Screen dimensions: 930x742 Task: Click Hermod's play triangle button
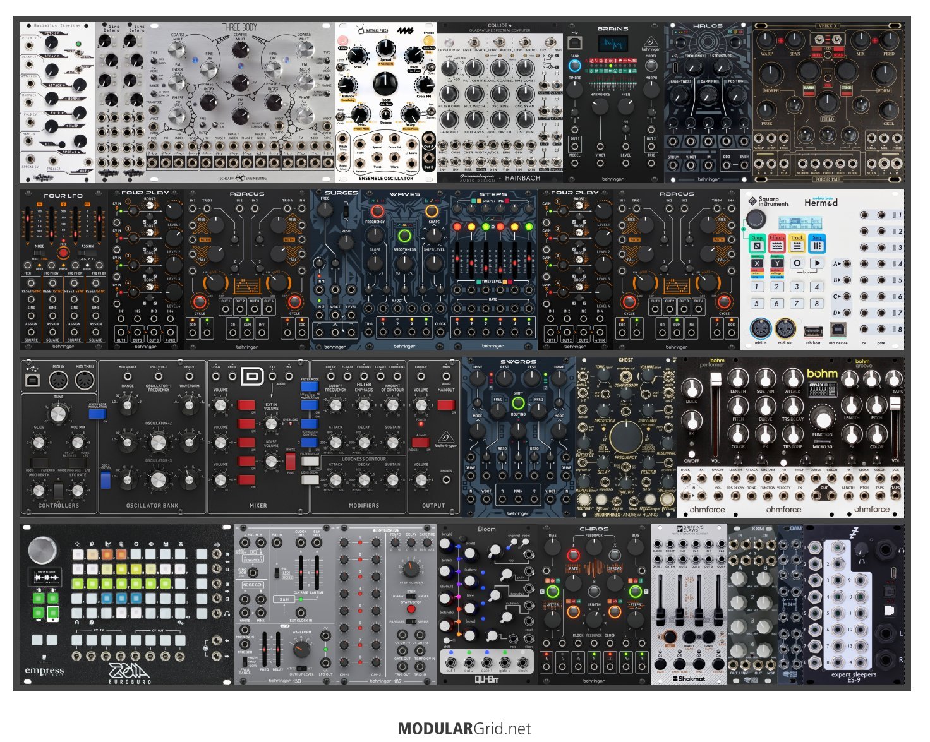tap(817, 263)
